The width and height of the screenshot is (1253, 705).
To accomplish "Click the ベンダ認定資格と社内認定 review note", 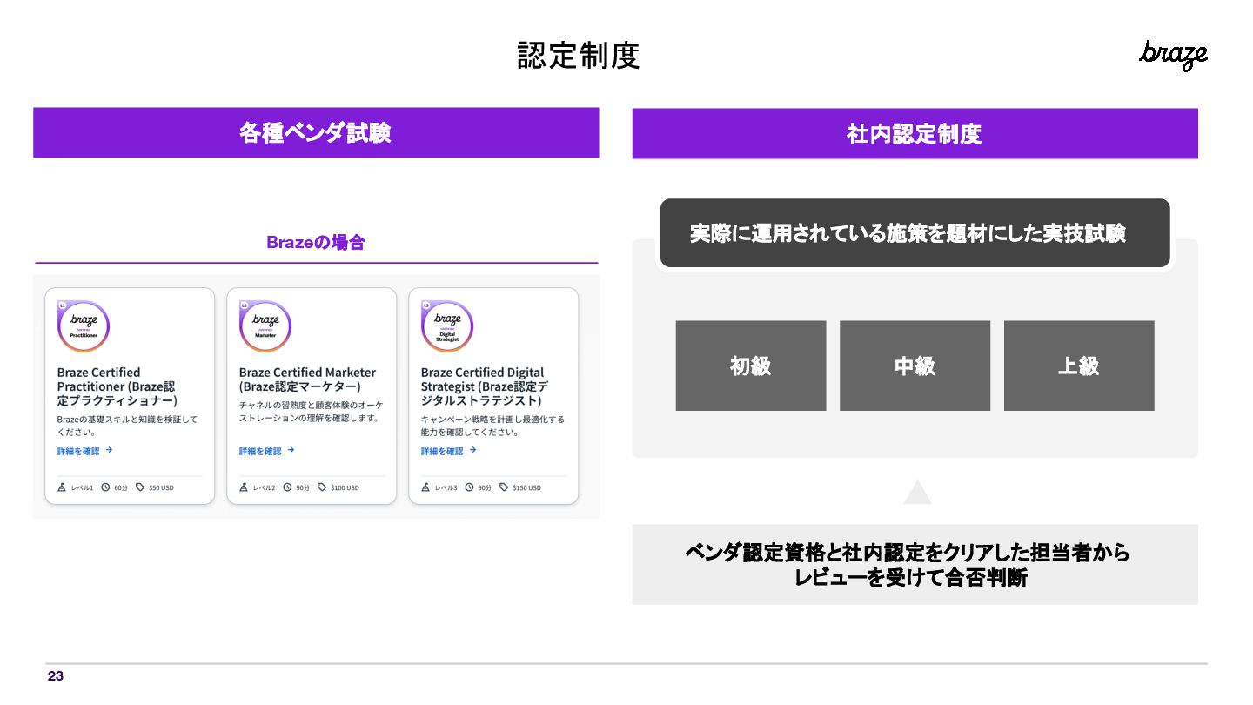I will click(915, 564).
